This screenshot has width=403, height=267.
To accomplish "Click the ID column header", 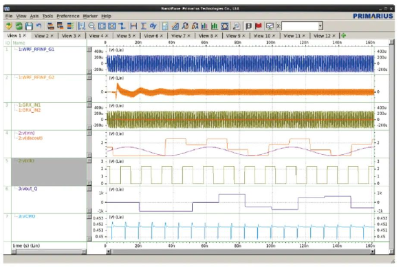I will (x=8, y=43).
